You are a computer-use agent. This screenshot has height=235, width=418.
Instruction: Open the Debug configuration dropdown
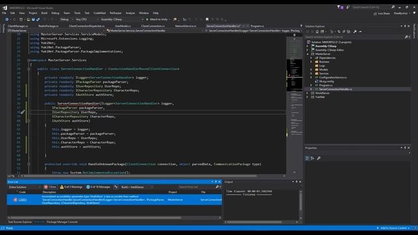point(66,20)
